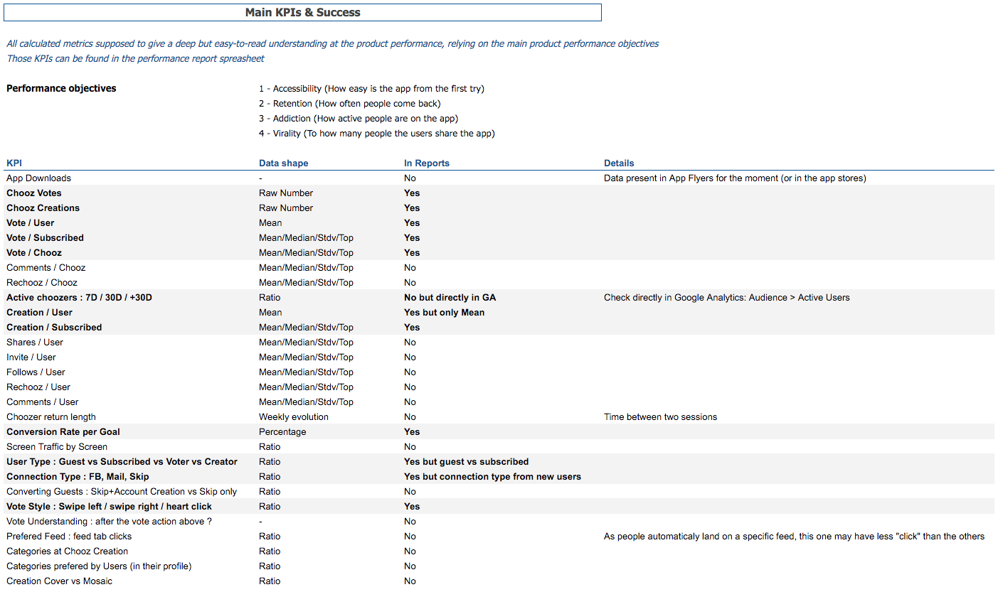
Task: Click the "Invite / User" cell
Action: 31,357
